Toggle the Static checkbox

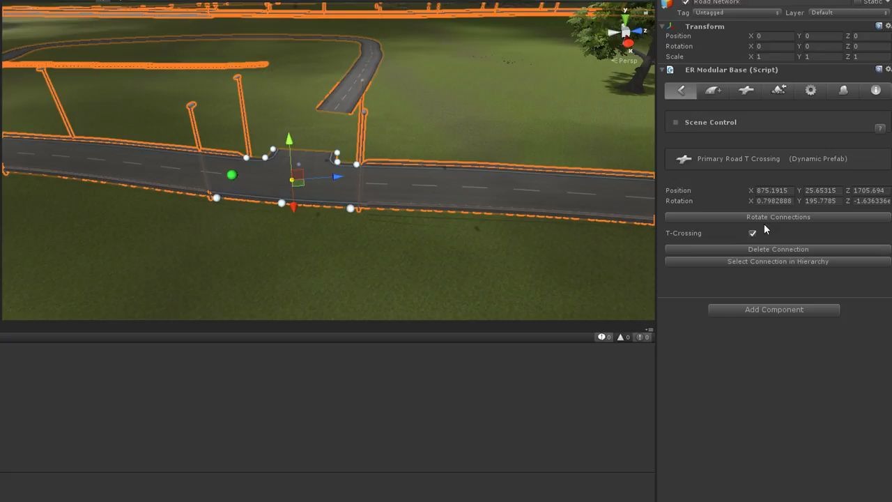(x=859, y=2)
